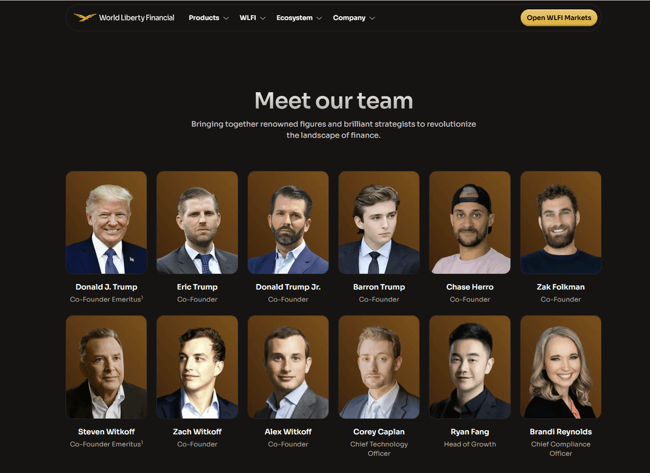Expand the WLFI dropdown chevron
650x473 pixels.
263,18
